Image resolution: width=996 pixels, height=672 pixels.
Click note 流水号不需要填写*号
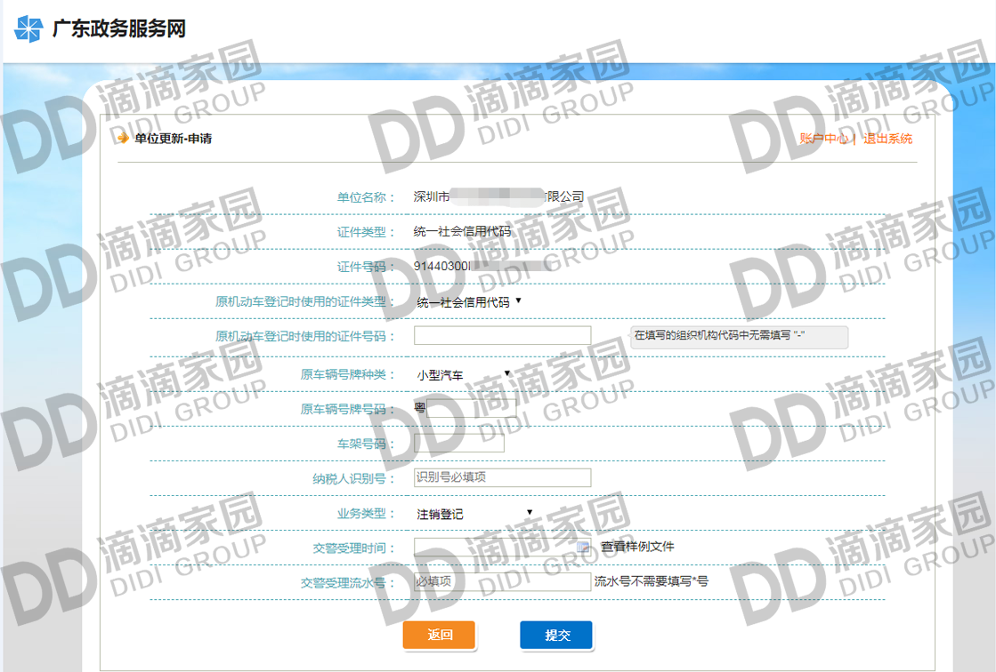coord(651,581)
